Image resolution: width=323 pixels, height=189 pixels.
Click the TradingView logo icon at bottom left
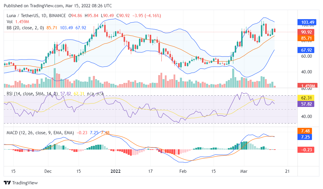click(x=7, y=183)
